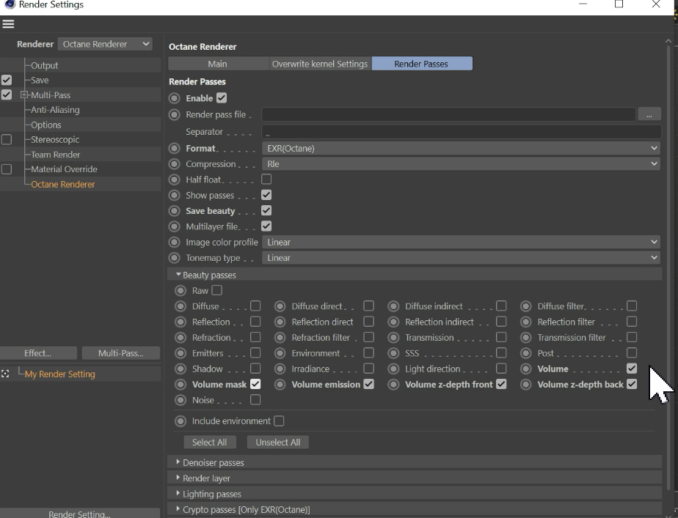Click the Select All passes button
678x518 pixels.
(x=210, y=442)
